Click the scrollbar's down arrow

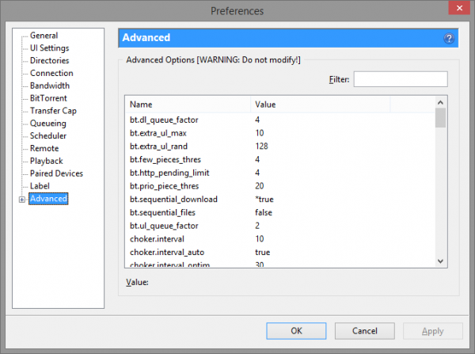pyautogui.click(x=440, y=261)
